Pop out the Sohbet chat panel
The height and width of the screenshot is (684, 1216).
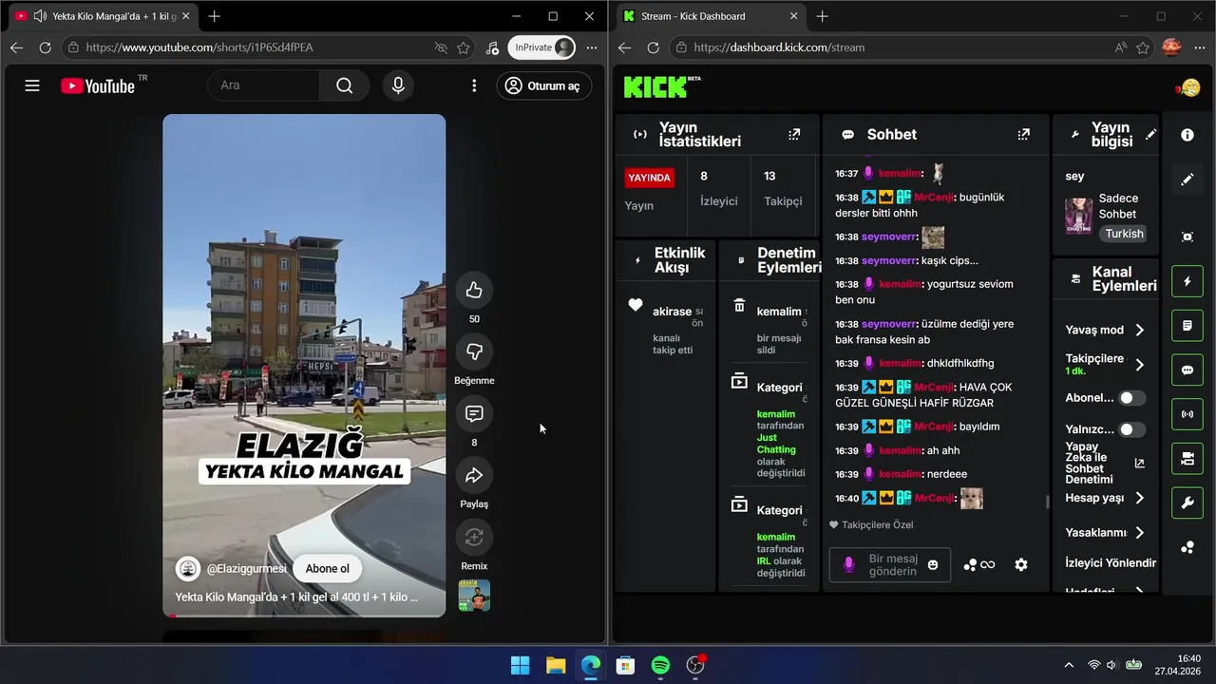[1023, 134]
